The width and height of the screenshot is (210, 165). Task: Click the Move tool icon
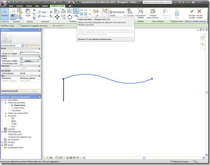point(57,17)
